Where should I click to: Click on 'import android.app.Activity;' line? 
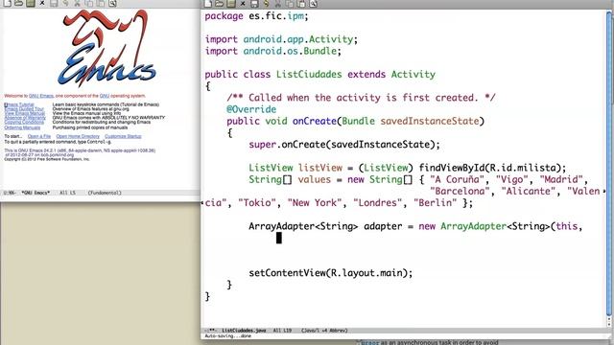point(281,39)
